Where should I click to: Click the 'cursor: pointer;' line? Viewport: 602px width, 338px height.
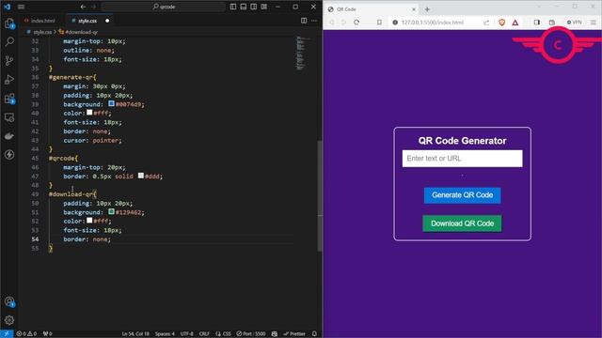pyautogui.click(x=92, y=140)
